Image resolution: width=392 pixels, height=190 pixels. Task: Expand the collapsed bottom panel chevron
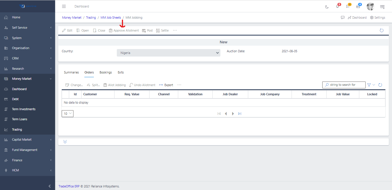65,142
